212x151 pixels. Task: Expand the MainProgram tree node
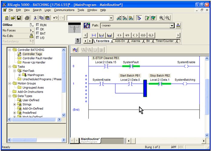coord(19,75)
